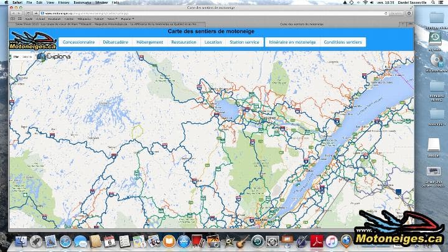This screenshot has width=448, height=252.
Task: Open iTunes in the Dock
Action: 332,241
